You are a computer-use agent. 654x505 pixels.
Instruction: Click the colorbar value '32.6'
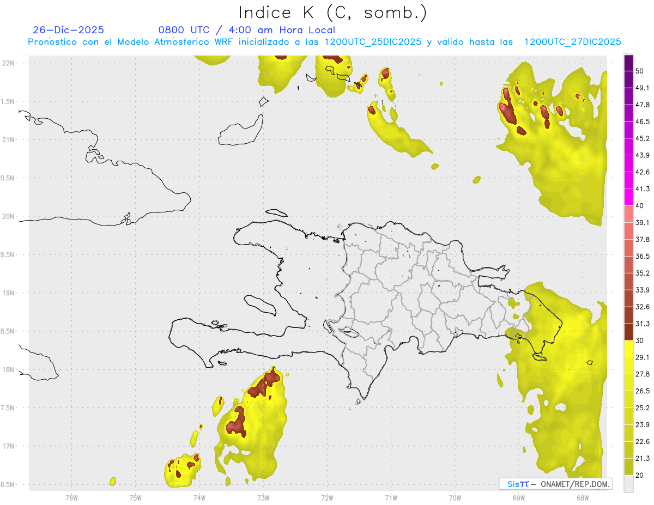[x=642, y=307]
